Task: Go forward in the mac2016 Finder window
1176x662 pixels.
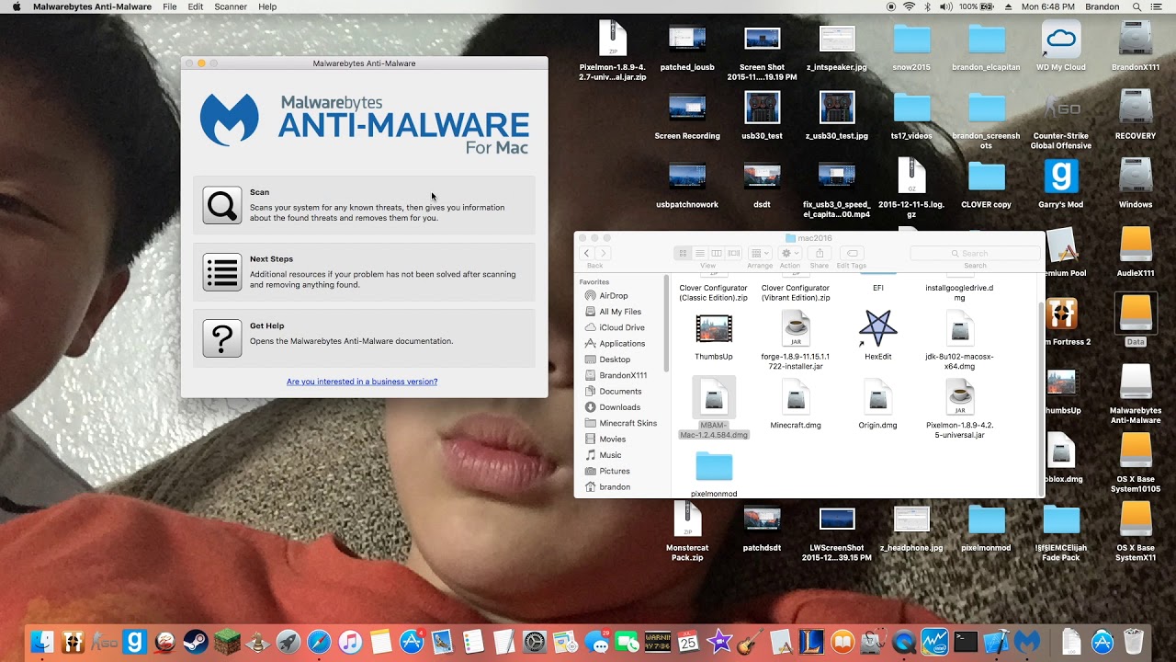Action: point(603,253)
